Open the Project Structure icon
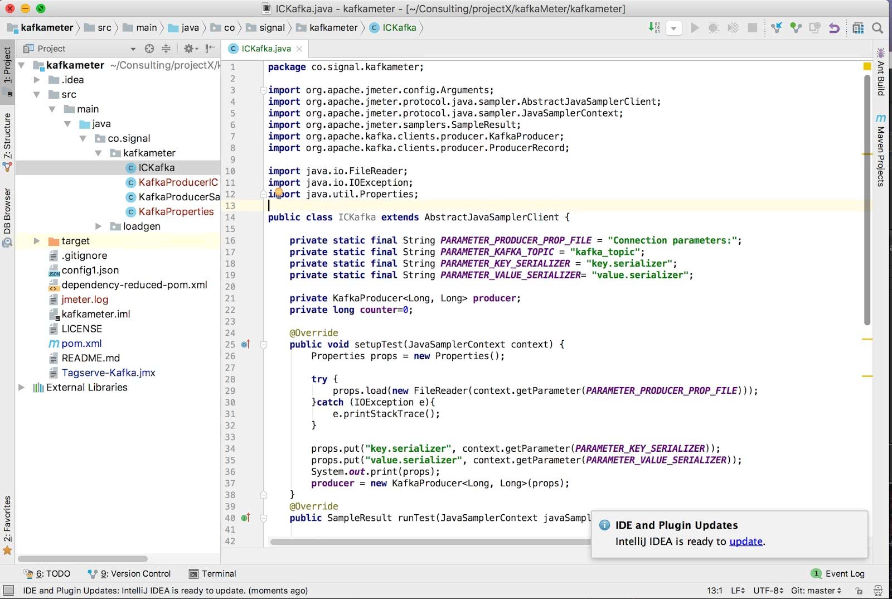892x599 pixels. pyautogui.click(x=858, y=28)
